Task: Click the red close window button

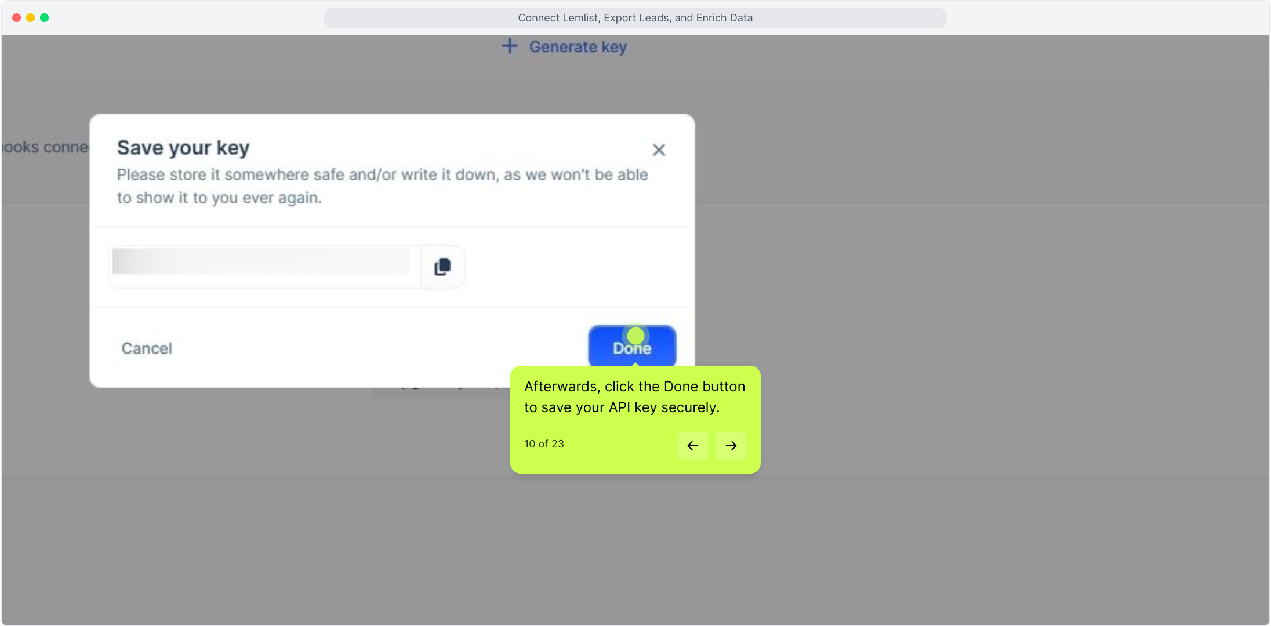Action: 16,18
